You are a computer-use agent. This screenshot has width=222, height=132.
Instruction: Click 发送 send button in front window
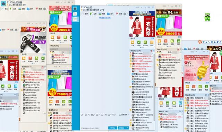(122, 128)
